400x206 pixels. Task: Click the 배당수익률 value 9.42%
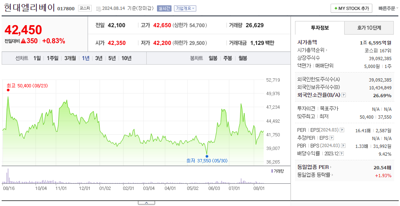386,154
